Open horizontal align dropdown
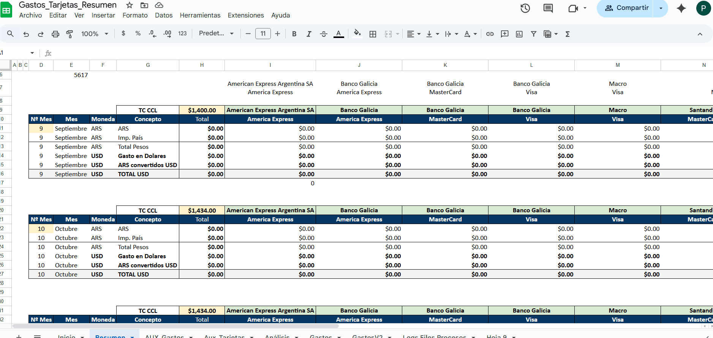The image size is (713, 338). pyautogui.click(x=413, y=34)
